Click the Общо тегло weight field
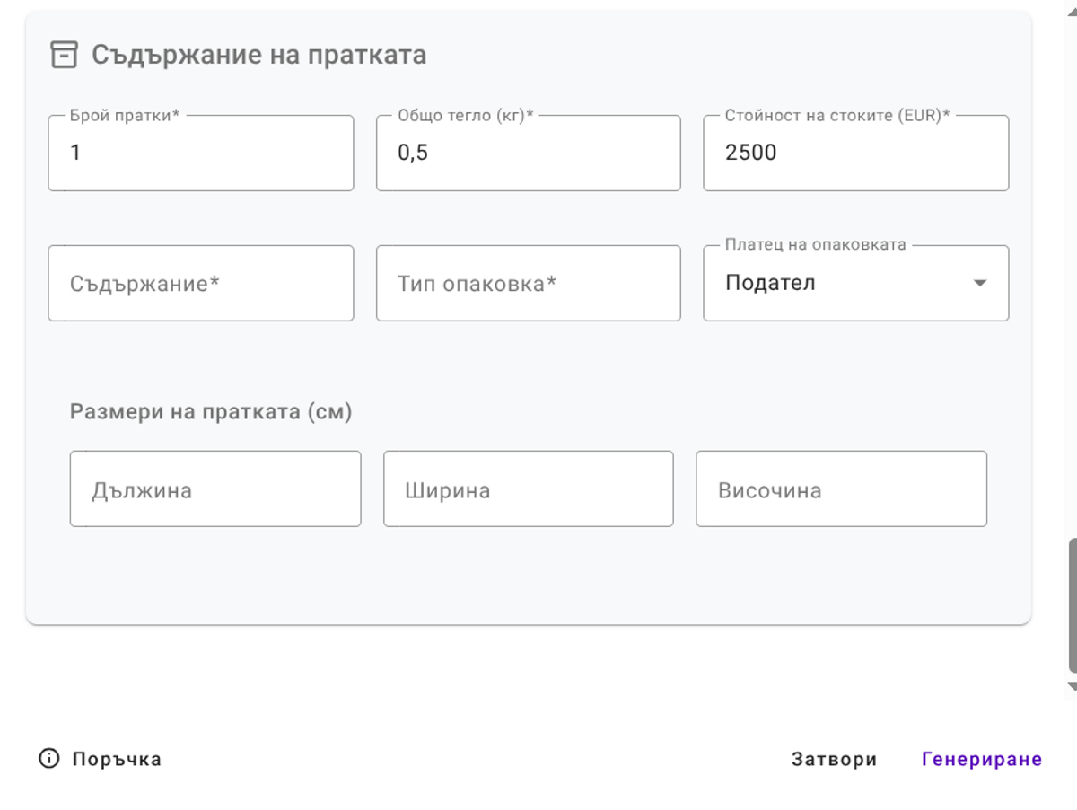Screen dimensions: 1077x810 pos(528,153)
